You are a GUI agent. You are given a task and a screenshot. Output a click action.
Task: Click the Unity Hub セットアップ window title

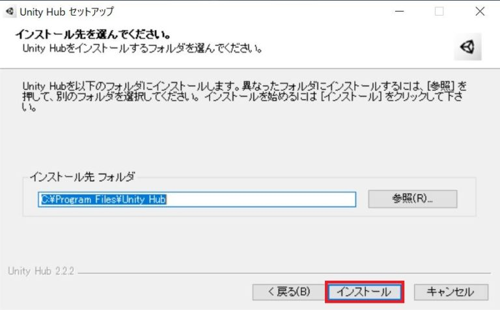[66, 12]
